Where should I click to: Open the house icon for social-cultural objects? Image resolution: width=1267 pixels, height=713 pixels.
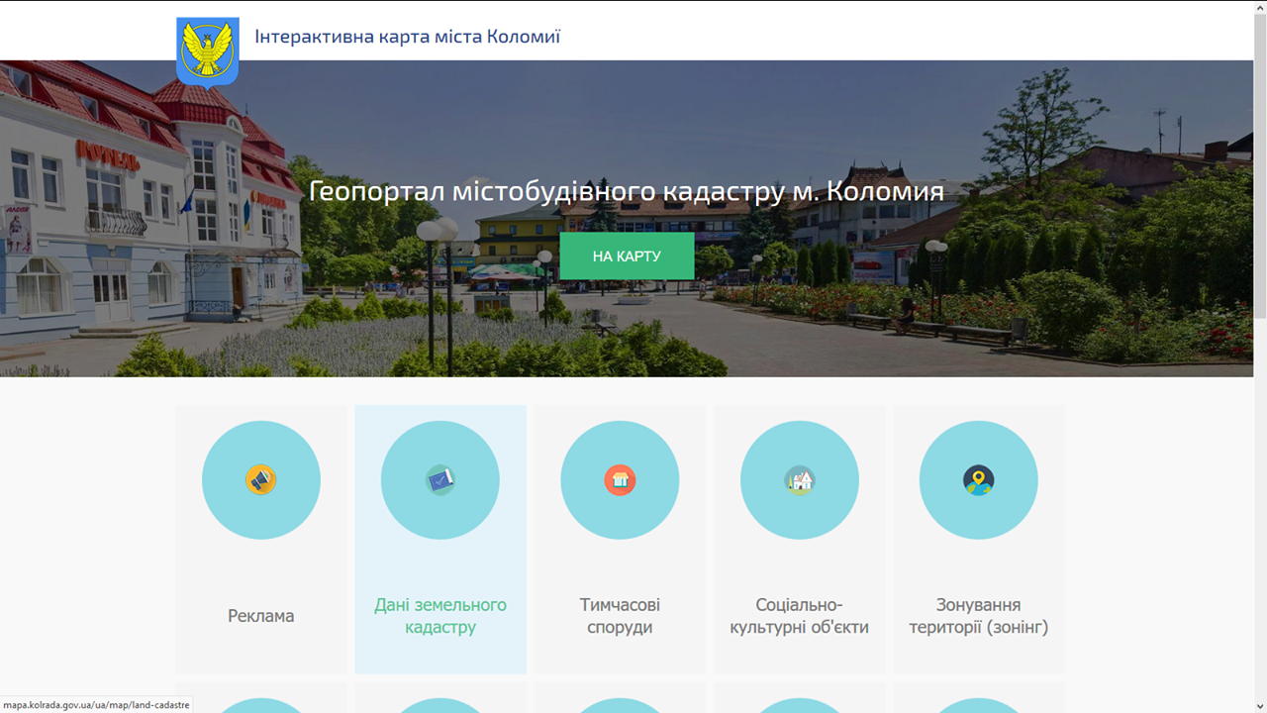pos(799,480)
